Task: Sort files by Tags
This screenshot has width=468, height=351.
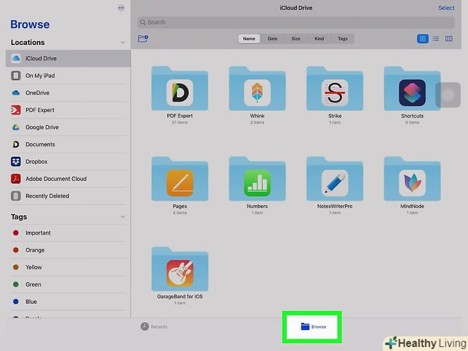Action: pos(343,39)
